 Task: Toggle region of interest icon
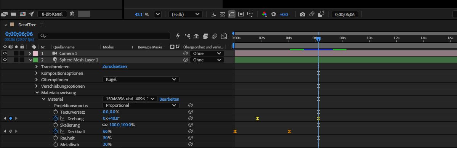click(241, 14)
